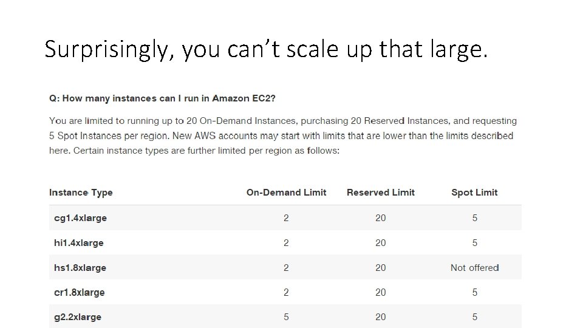Screen dimensions: 583x328
Task: Click the cg1.4xlarge instance type row label
Action: pyautogui.click(x=80, y=218)
